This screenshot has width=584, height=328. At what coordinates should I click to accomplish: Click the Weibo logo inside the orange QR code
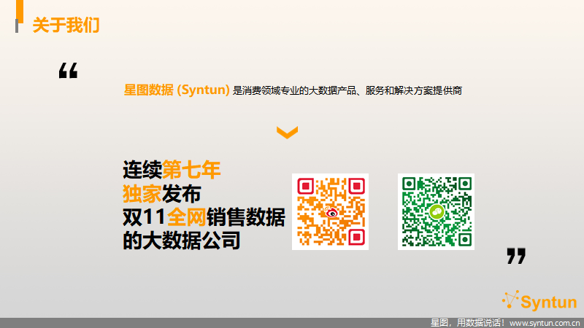pyautogui.click(x=331, y=212)
